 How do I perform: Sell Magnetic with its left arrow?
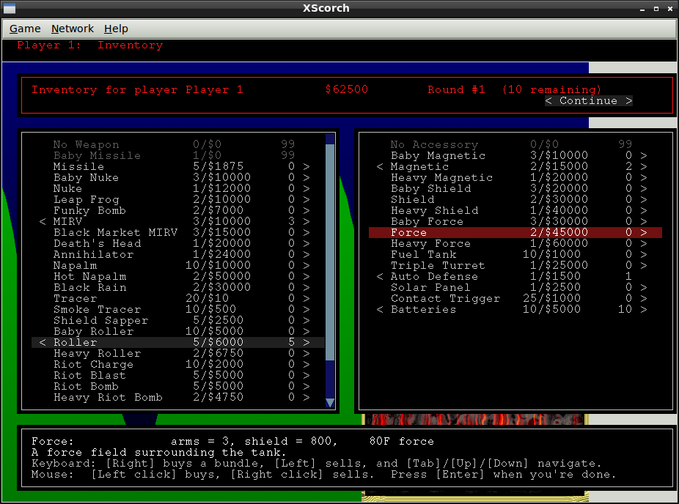pos(380,166)
